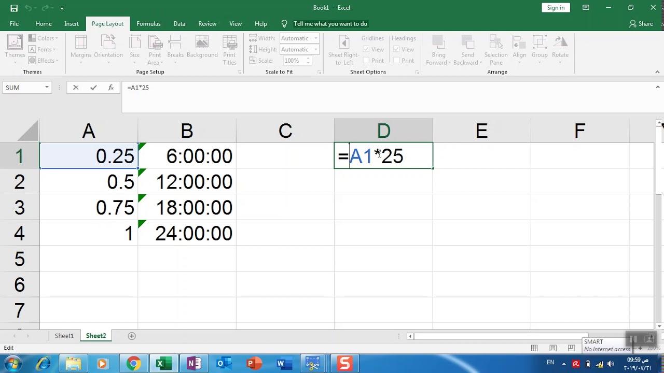Image resolution: width=664 pixels, height=373 pixels.
Task: Toggle Sheet Right-to-Left direction
Action: tap(344, 50)
